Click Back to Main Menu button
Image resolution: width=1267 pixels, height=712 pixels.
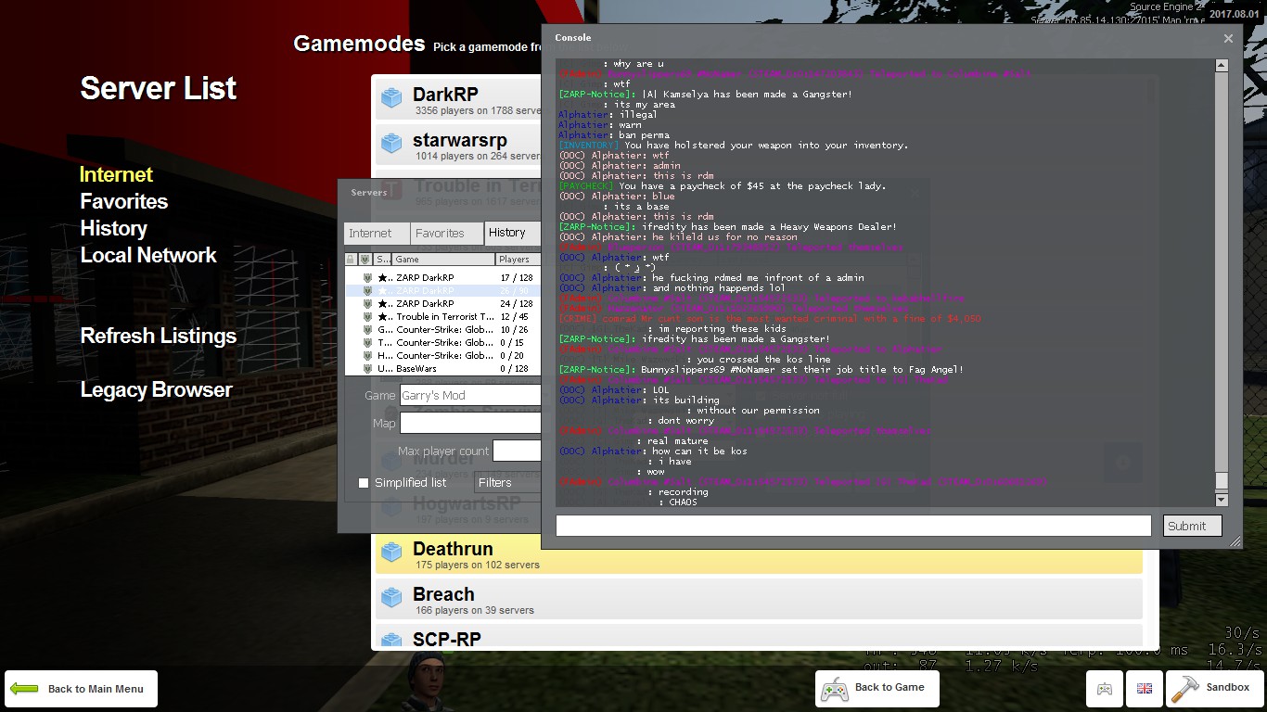(x=81, y=689)
